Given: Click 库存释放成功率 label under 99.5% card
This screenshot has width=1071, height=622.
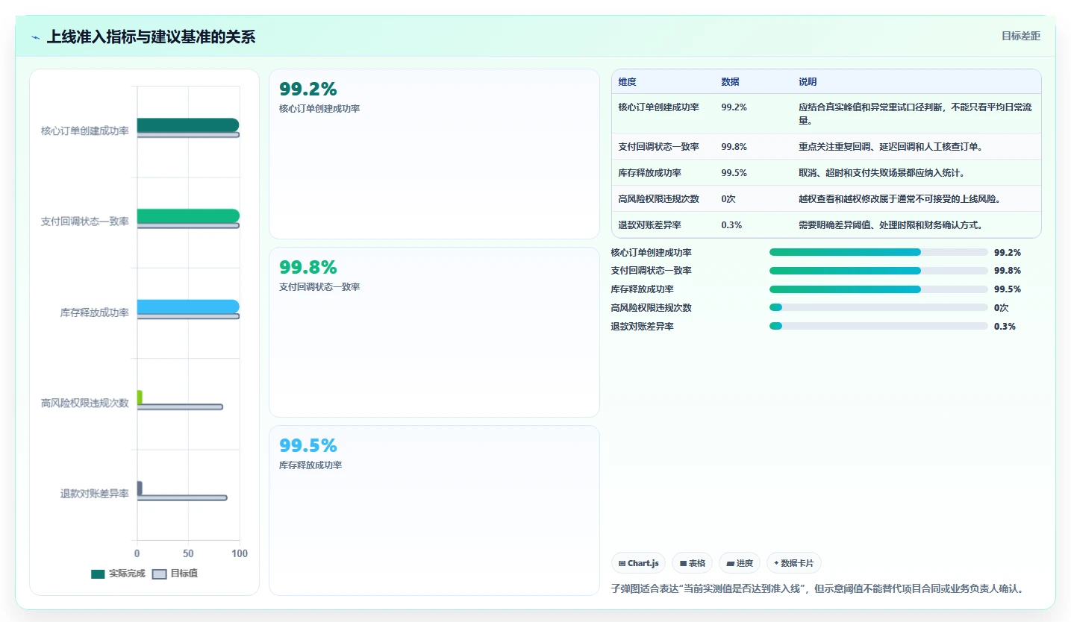Looking at the screenshot, I should point(310,465).
